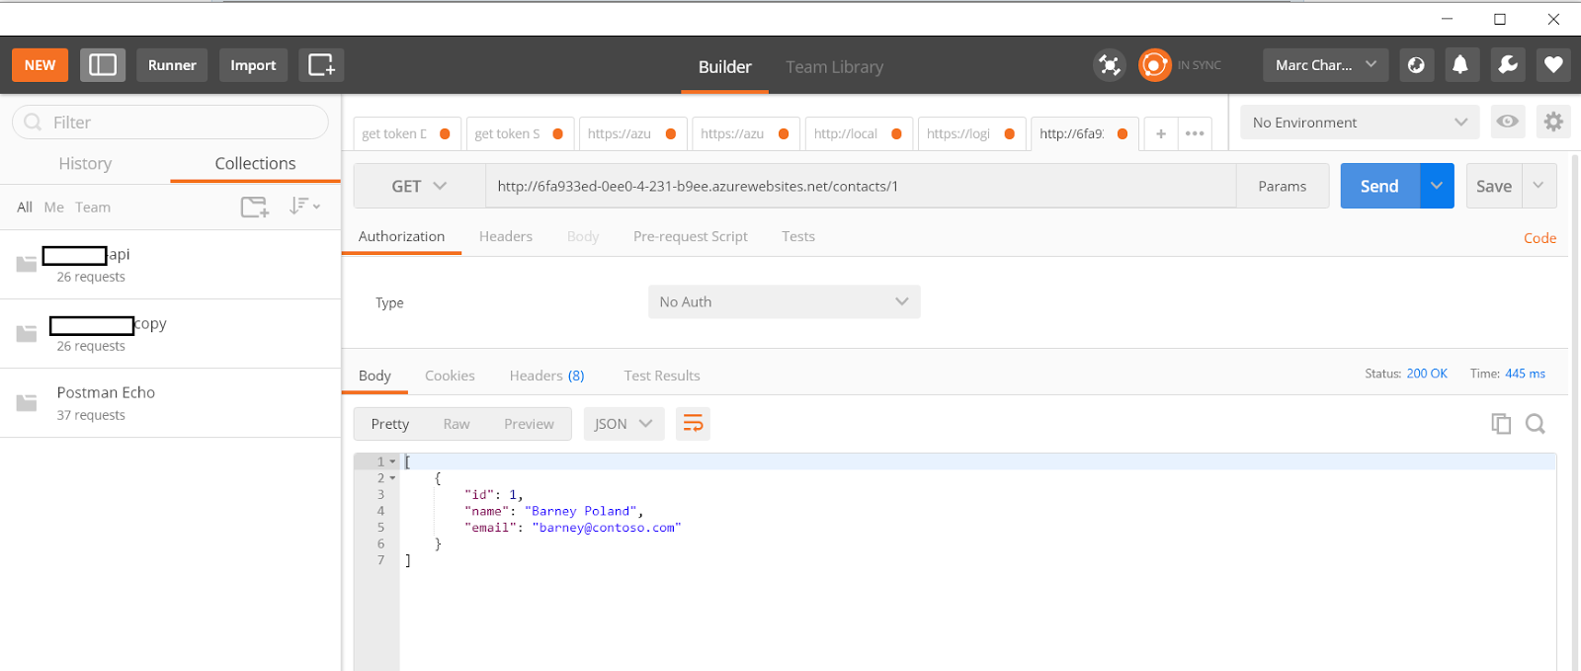The height and width of the screenshot is (671, 1581).
Task: Switch to Raw view
Action: (x=457, y=424)
